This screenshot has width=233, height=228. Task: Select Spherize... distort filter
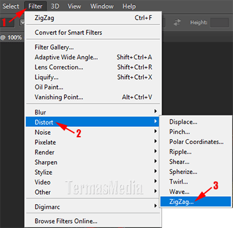(196, 172)
